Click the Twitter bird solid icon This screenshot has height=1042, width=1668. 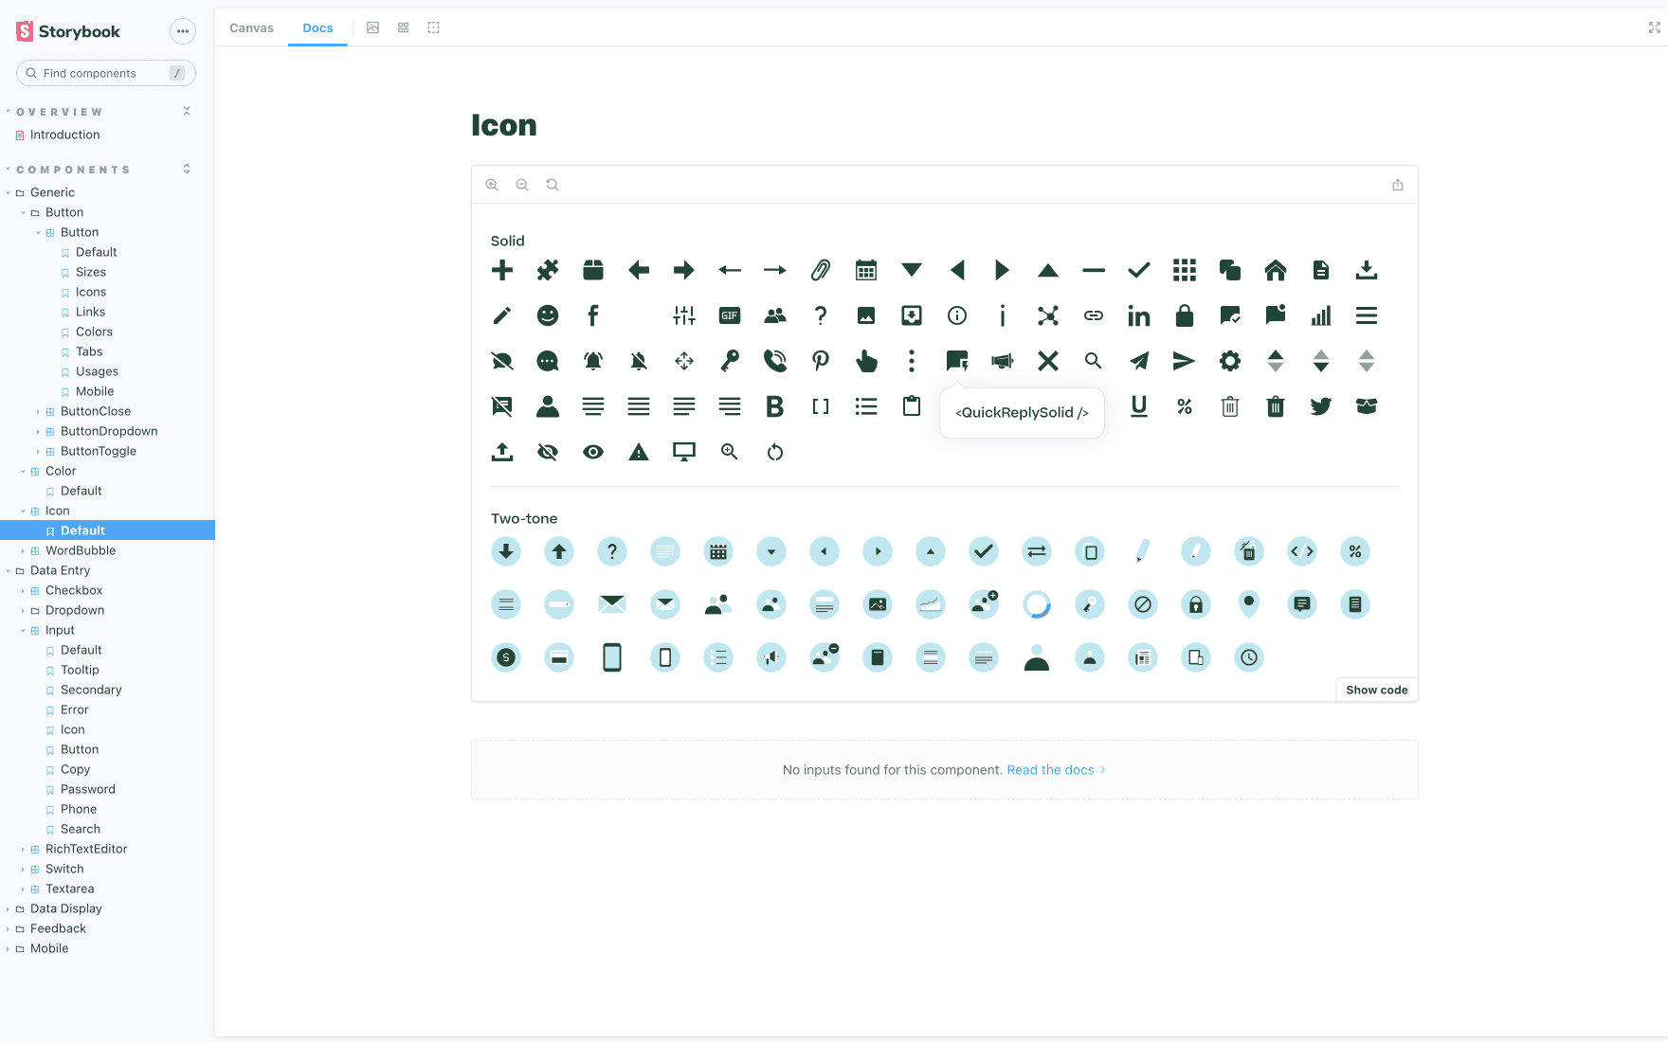1320,406
